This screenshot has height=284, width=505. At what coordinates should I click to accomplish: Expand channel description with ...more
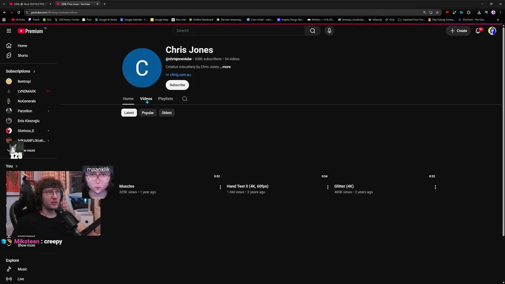[225, 67]
